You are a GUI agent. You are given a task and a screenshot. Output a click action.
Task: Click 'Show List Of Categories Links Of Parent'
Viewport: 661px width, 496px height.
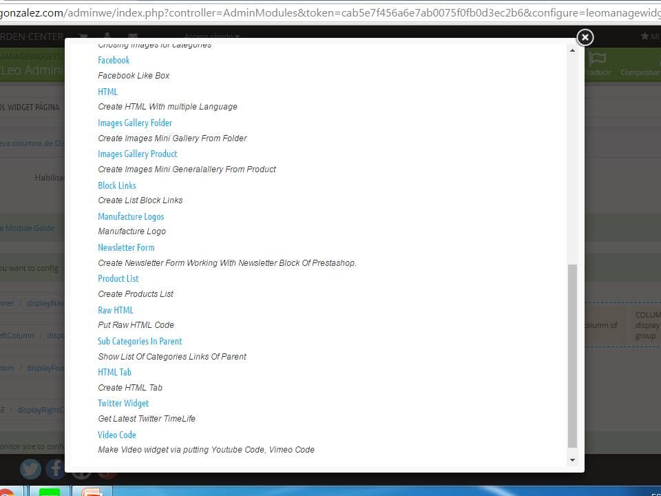tap(172, 357)
